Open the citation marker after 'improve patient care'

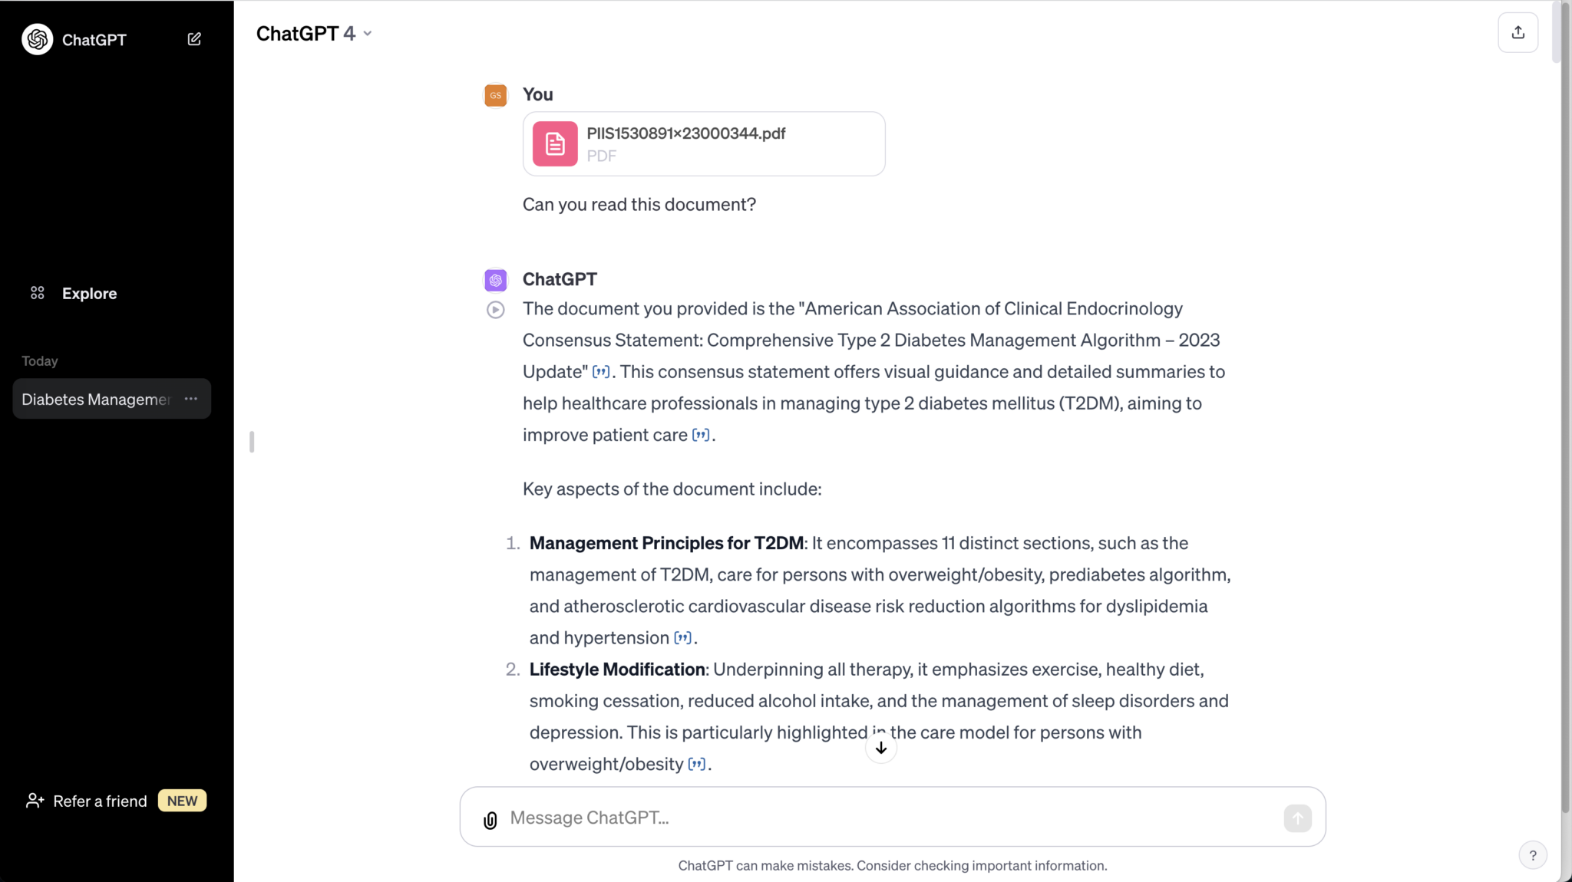(x=699, y=435)
